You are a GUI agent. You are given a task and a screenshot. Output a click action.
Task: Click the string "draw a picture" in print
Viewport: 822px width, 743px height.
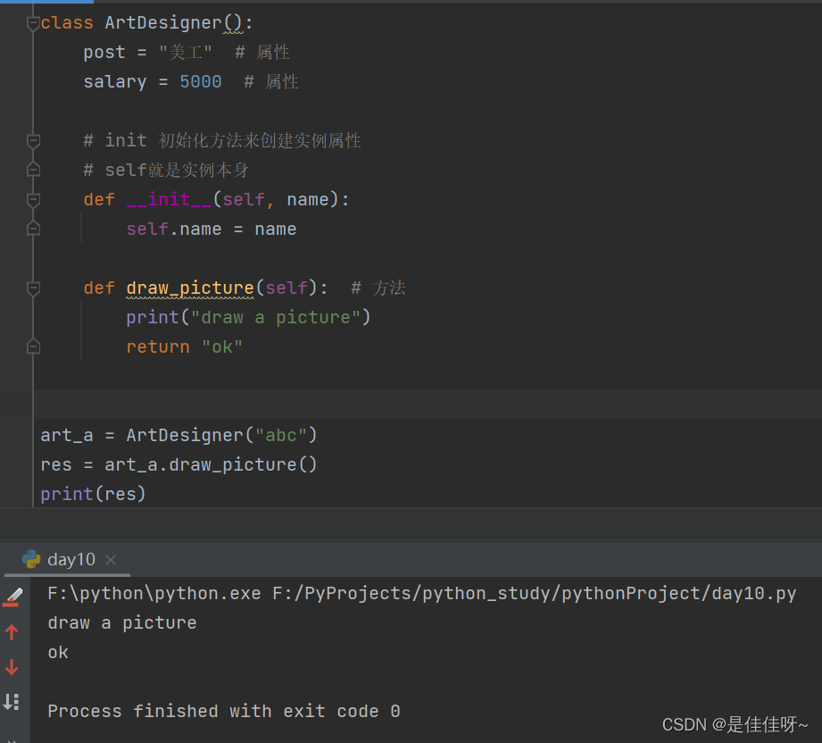point(276,317)
